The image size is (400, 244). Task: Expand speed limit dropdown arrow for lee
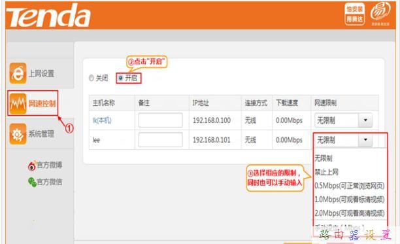[365, 139]
